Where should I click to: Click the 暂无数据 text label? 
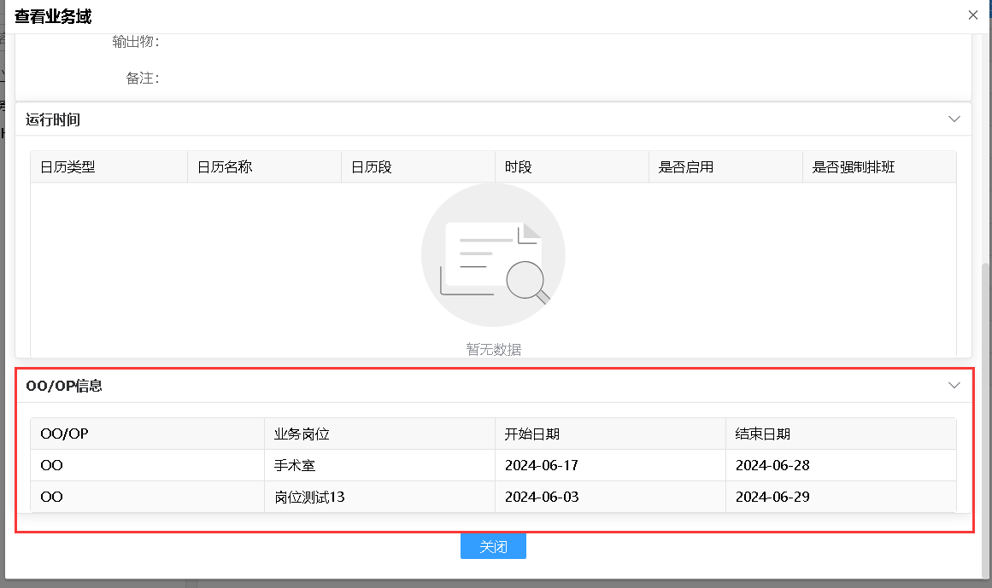coord(493,348)
